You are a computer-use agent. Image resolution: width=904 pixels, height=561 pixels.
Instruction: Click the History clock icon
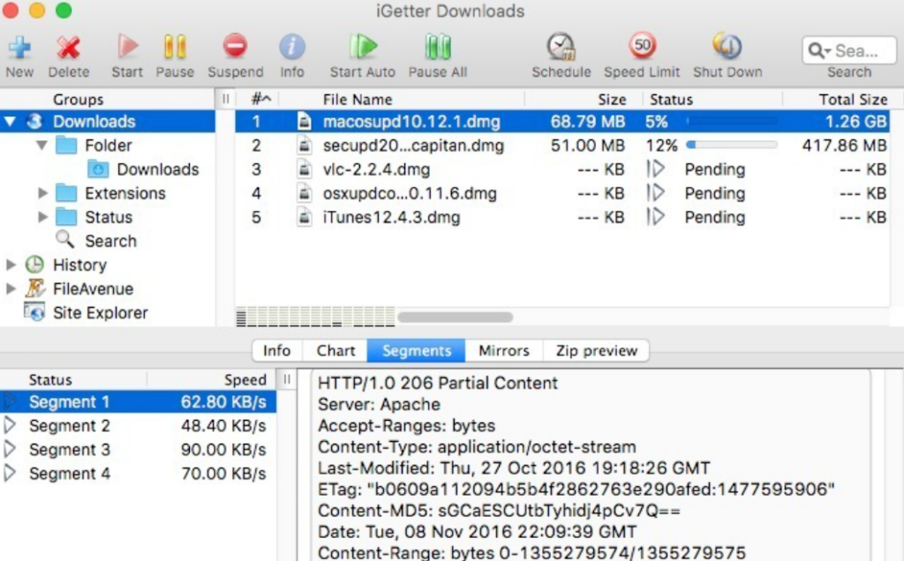34,265
